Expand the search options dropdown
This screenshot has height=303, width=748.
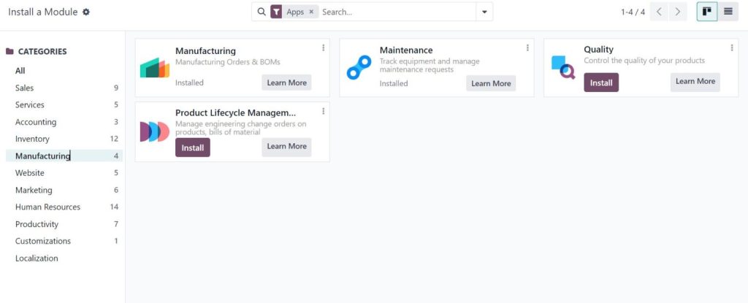tap(484, 12)
